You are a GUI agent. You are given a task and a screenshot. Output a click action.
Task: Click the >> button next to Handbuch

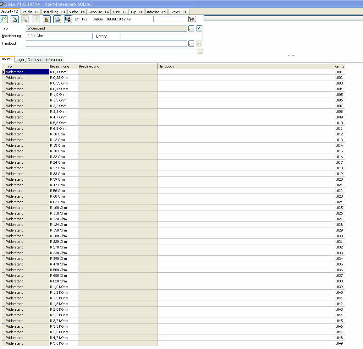(199, 44)
